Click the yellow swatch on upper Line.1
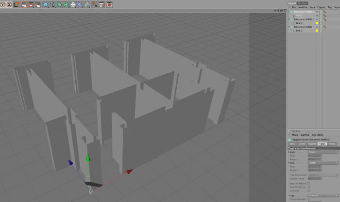The width and height of the screenshot is (340, 202). pos(317,23)
